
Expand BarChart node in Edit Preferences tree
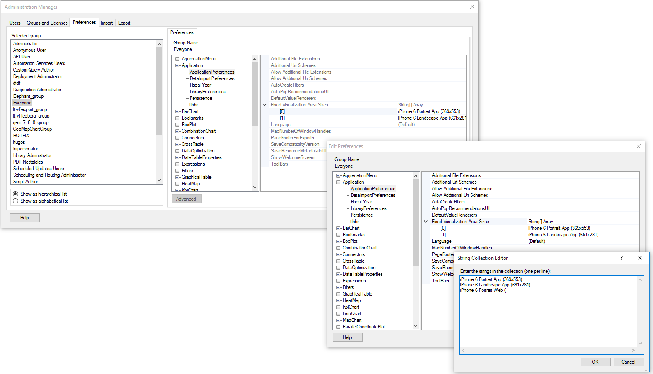tap(338, 228)
